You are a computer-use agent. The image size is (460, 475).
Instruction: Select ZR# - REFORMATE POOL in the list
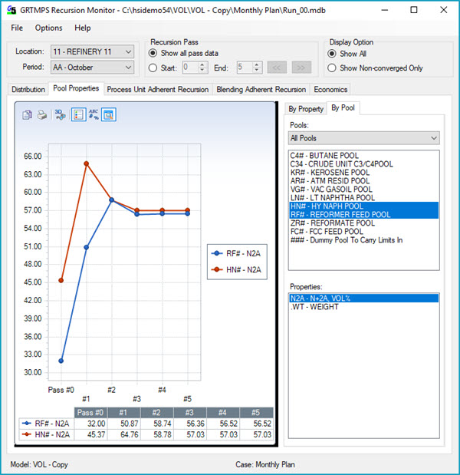pyautogui.click(x=333, y=223)
